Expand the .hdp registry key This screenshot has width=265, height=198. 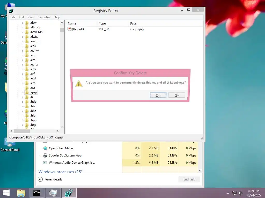pos(22,102)
